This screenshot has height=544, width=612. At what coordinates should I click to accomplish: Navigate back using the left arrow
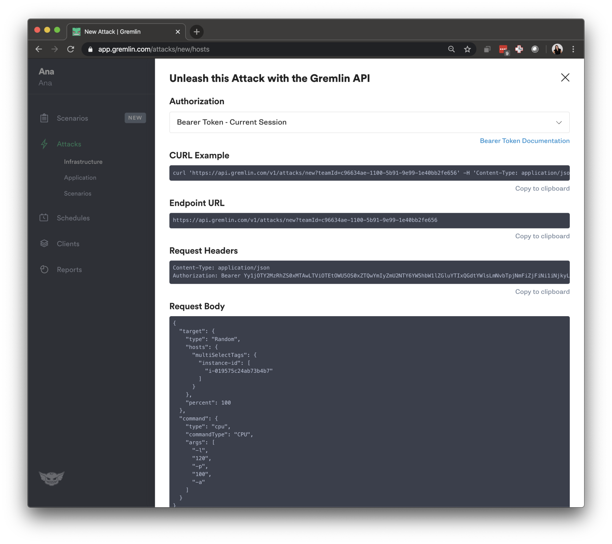pyautogui.click(x=39, y=49)
